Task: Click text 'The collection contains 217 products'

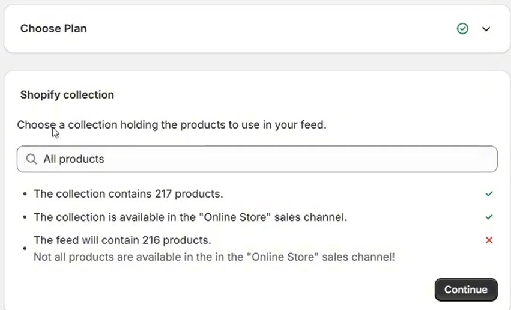Action: (128, 194)
